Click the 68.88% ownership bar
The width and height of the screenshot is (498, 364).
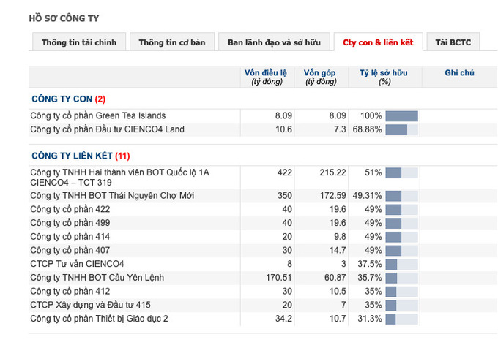(x=402, y=129)
